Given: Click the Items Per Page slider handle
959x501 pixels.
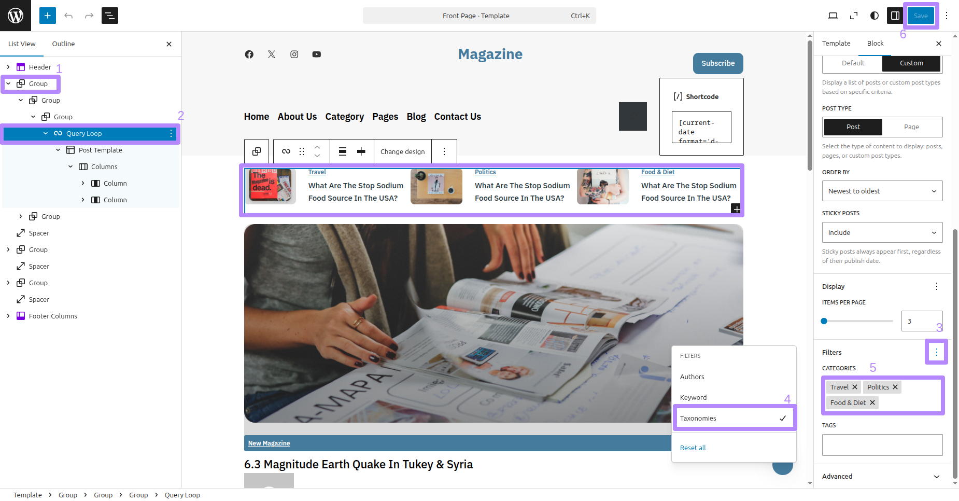Looking at the screenshot, I should pyautogui.click(x=824, y=321).
